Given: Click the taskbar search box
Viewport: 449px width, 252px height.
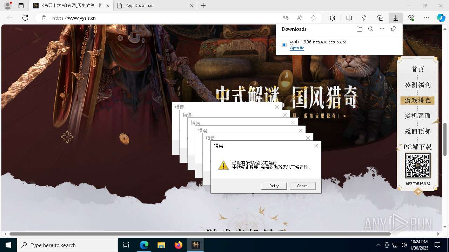Looking at the screenshot, I should (x=67, y=245).
